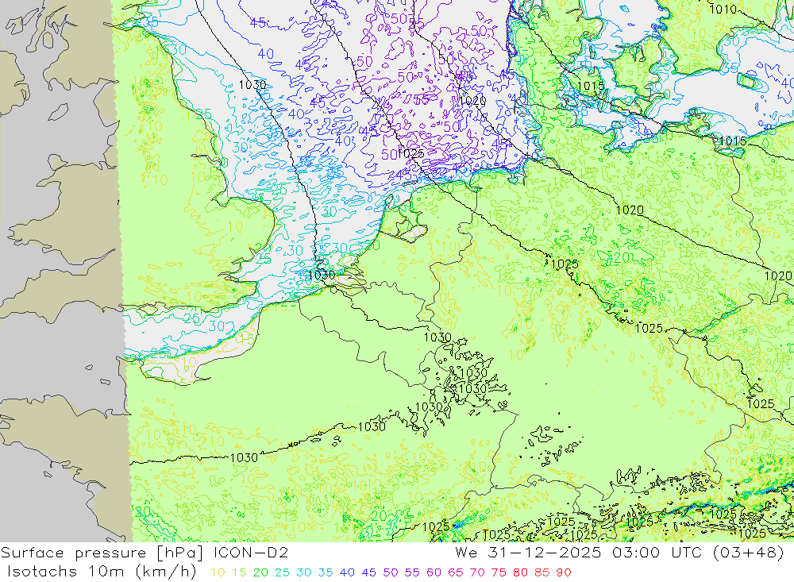794x582 pixels.
Task: Click the 'Surface pressure [hPa]' title text
Action: point(103,553)
